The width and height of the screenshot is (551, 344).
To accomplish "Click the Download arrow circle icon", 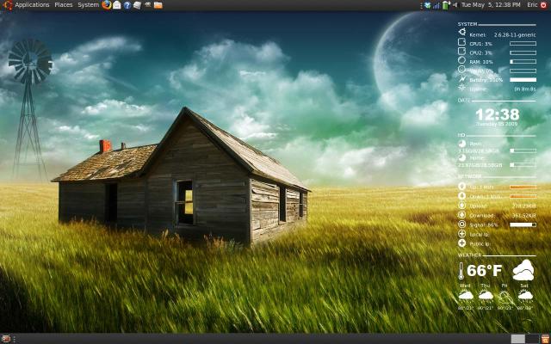I will (x=461, y=215).
